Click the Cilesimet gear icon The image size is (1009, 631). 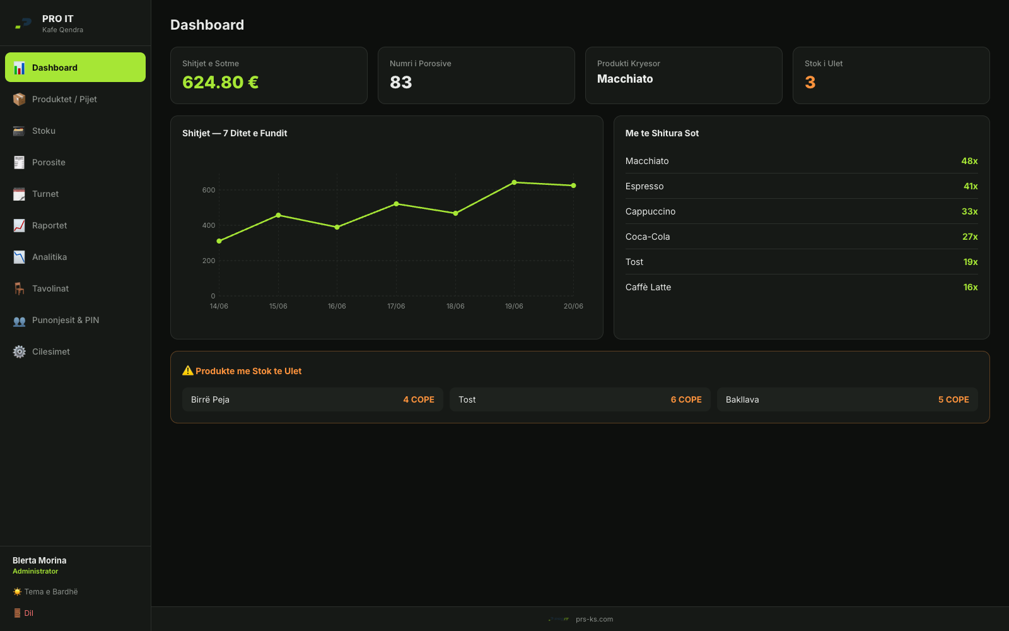pos(20,351)
